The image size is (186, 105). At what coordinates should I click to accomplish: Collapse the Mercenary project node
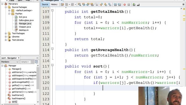click(x=2, y=4)
